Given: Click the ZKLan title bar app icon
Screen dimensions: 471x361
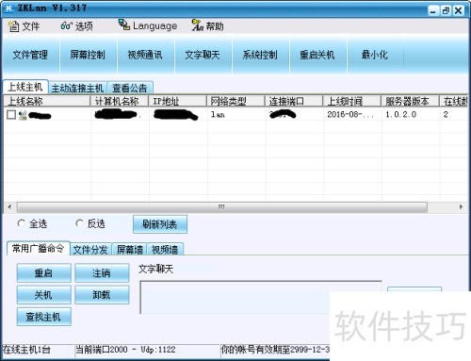Looking at the screenshot, I should [8, 8].
